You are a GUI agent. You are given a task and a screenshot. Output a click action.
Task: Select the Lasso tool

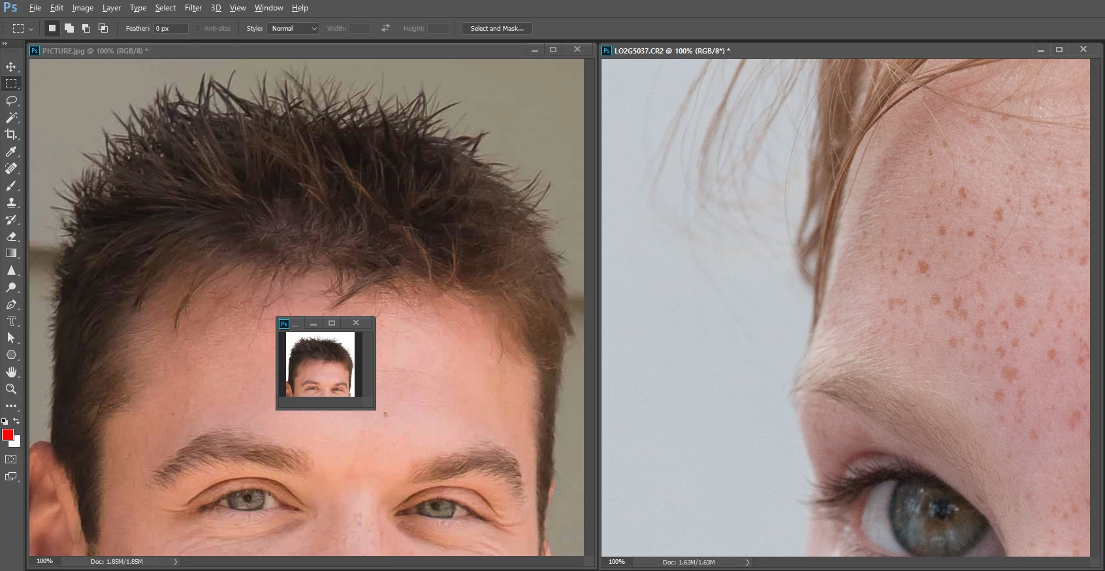[x=11, y=100]
